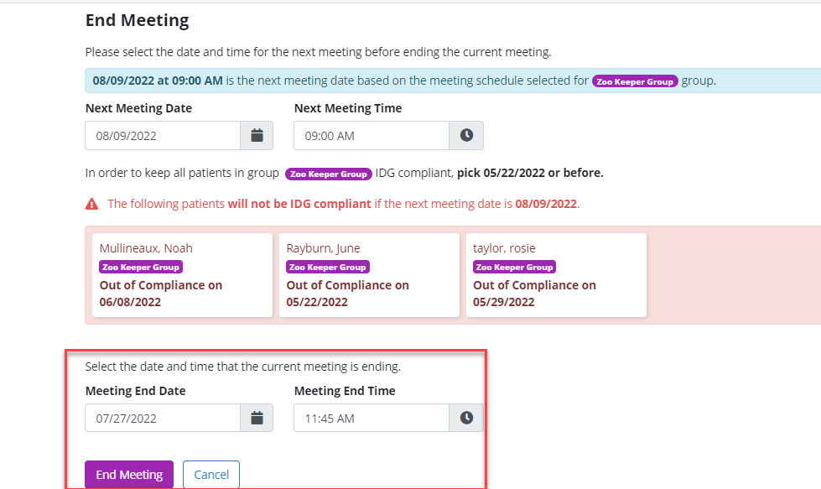
Task: Click the Next Meeting Time text field
Action: pos(371,135)
